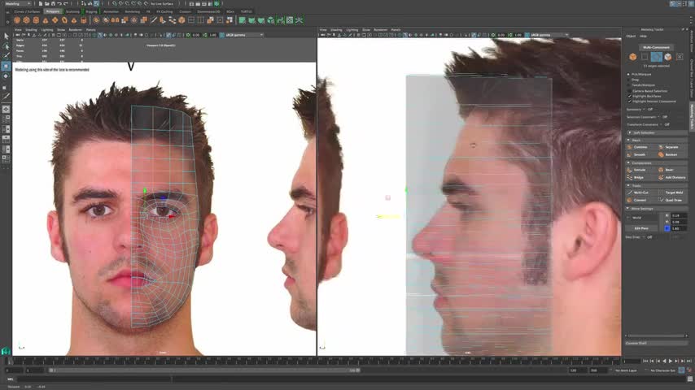The height and width of the screenshot is (390, 695).
Task: Open the left viewport View menu
Action: [x=18, y=30]
